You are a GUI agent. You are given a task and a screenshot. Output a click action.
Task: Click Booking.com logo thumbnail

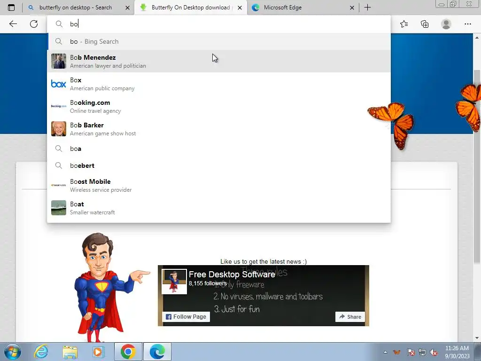tap(59, 106)
